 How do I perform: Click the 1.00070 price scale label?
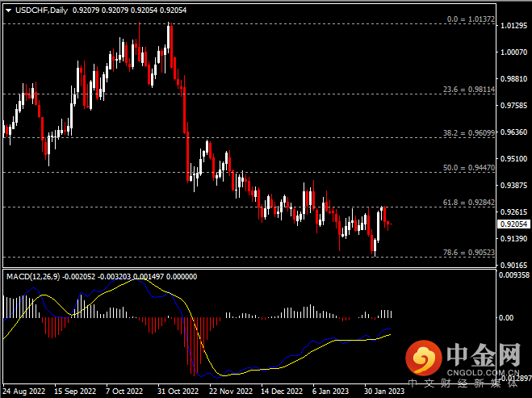click(513, 52)
